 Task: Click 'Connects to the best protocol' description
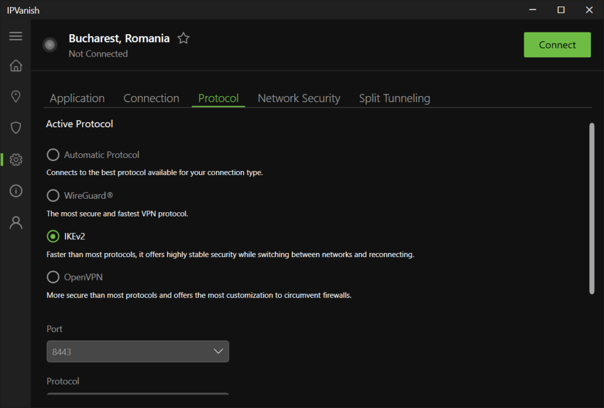[x=155, y=172]
